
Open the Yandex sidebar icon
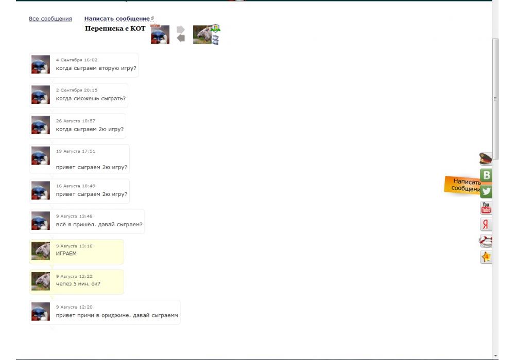coord(486,225)
